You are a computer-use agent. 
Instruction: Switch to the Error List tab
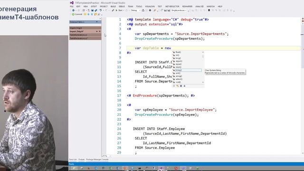click(x=73, y=160)
